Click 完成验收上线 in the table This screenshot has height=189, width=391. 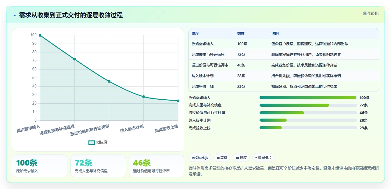point(203,87)
